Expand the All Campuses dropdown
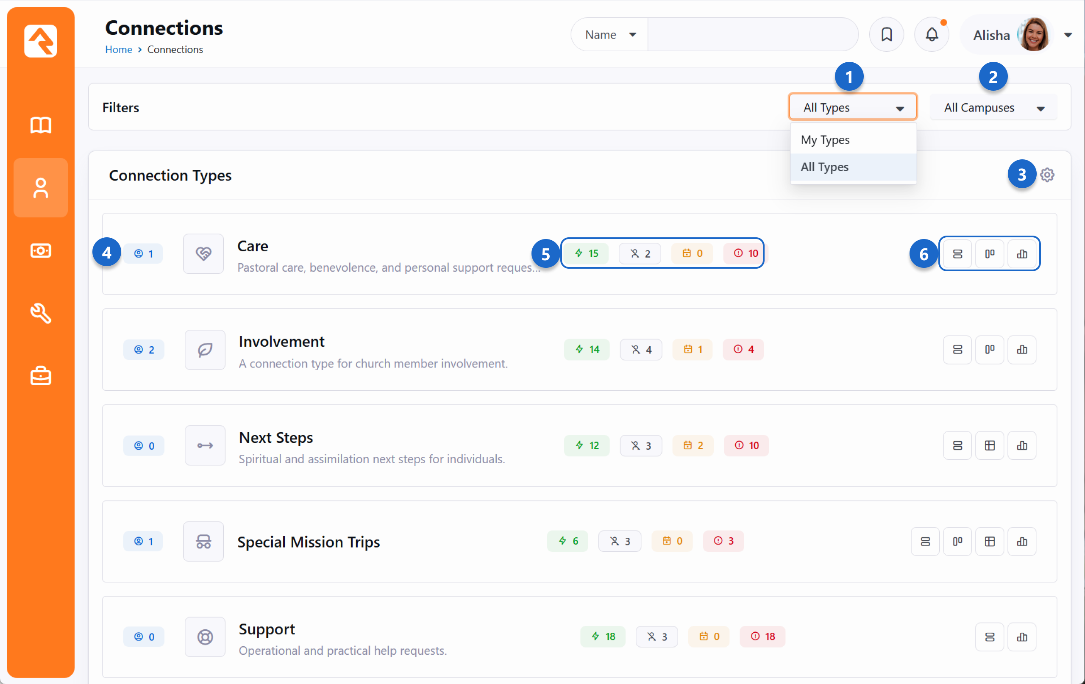The width and height of the screenshot is (1085, 684). coord(993,108)
